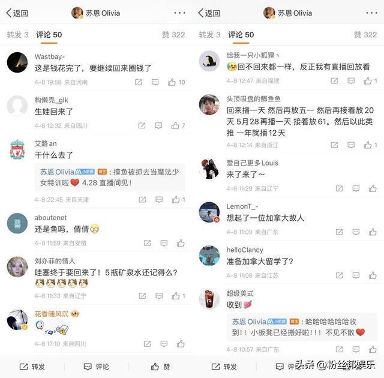Tap bottom-left 转发 button
Screen dimensions: 384x378
pos(32,367)
